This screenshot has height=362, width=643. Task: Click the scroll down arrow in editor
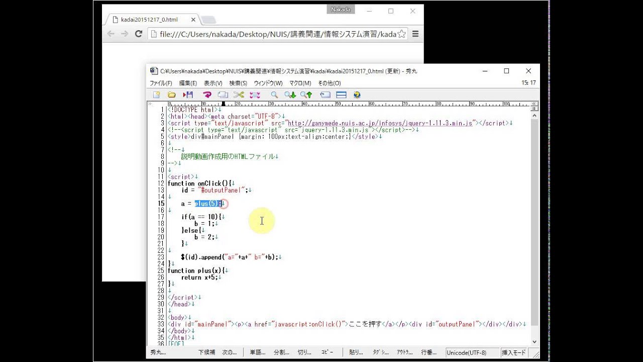point(534,342)
